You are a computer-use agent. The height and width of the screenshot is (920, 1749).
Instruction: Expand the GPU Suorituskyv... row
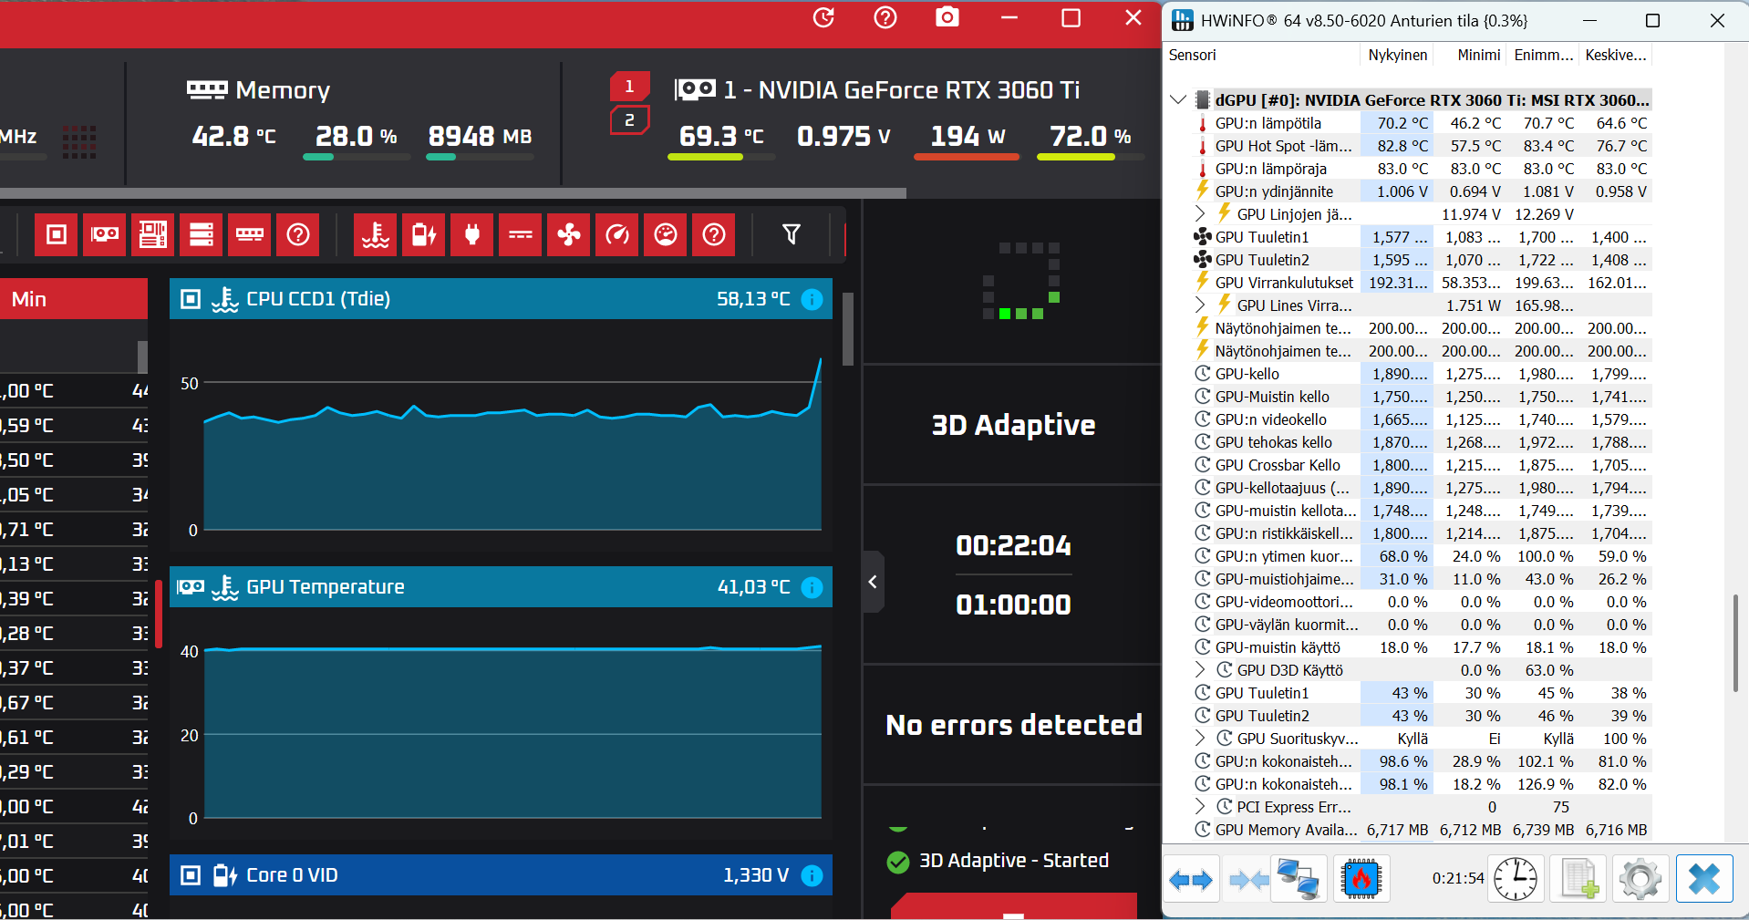pyautogui.click(x=1200, y=738)
